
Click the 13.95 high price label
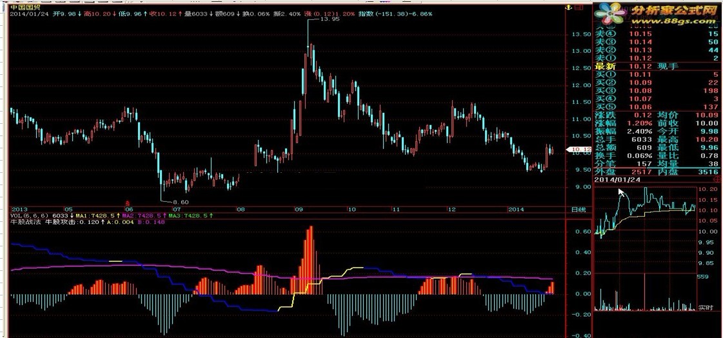tap(329, 20)
